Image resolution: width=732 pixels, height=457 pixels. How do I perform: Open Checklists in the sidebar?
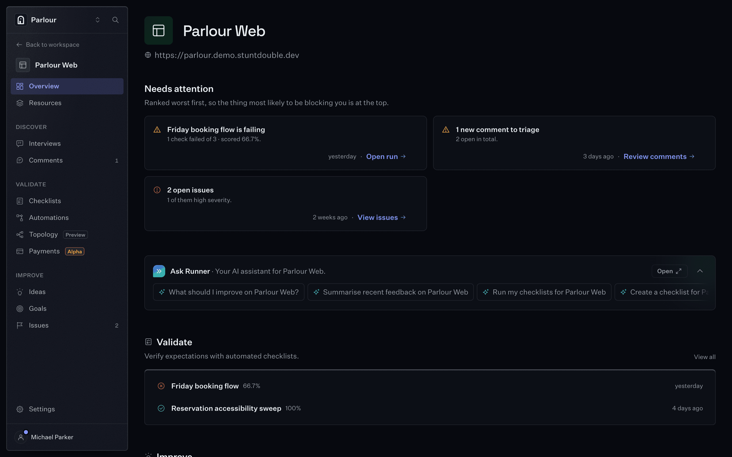point(67,201)
